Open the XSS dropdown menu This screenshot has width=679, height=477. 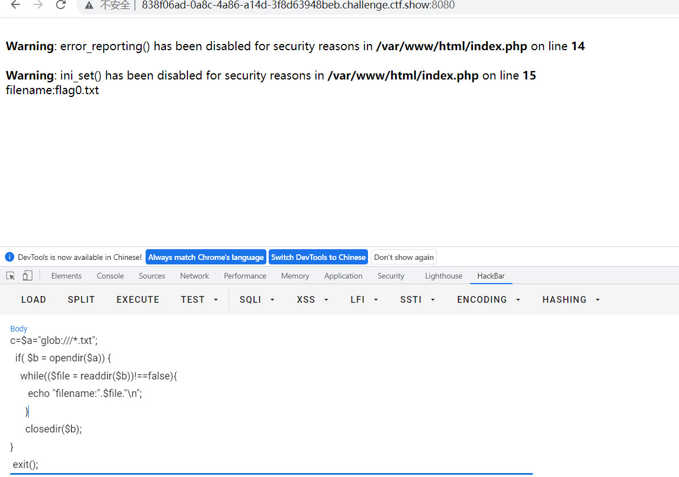(x=312, y=299)
